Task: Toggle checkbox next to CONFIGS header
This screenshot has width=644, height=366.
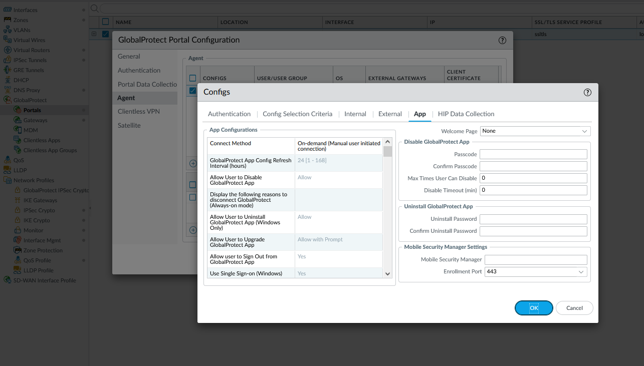Action: click(192, 78)
